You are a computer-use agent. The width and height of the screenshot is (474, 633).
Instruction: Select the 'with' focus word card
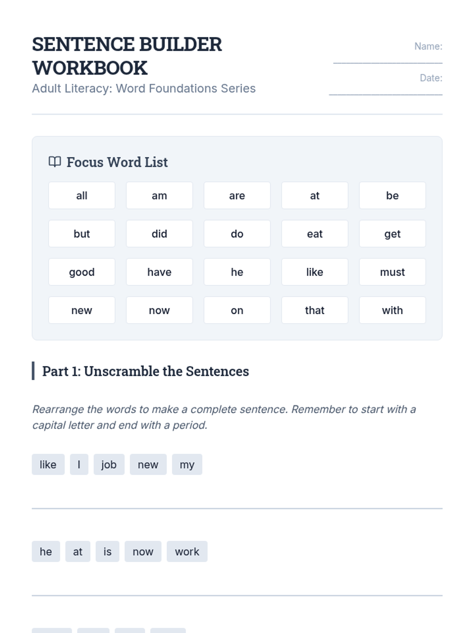click(x=392, y=311)
